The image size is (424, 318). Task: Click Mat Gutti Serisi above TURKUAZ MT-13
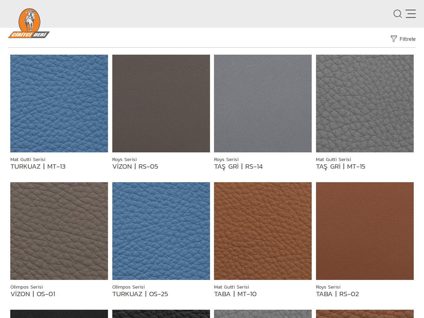[x=28, y=159]
